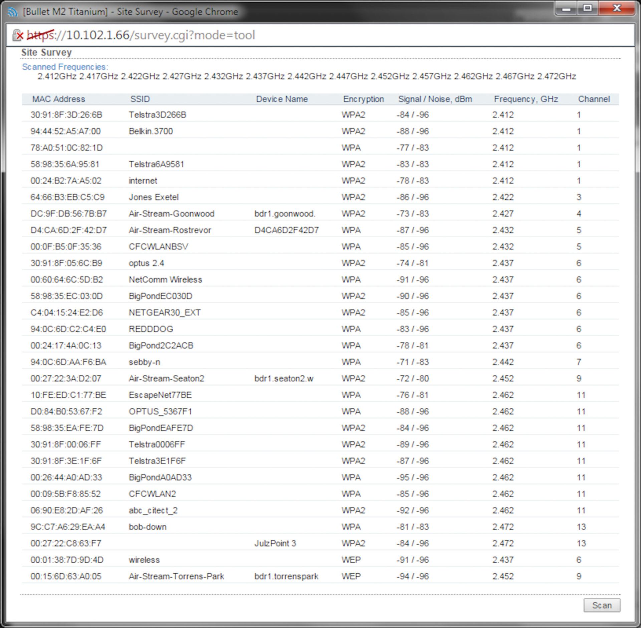Click signal value -95 / -96
The height and width of the screenshot is (628, 641).
tap(413, 477)
